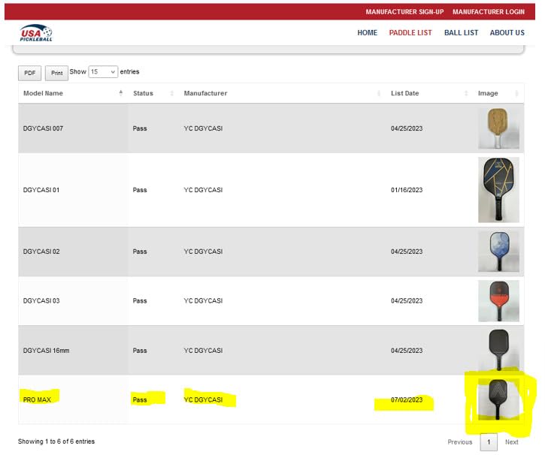
Task: Click Pass status in PRO MAX row
Action: 140,400
